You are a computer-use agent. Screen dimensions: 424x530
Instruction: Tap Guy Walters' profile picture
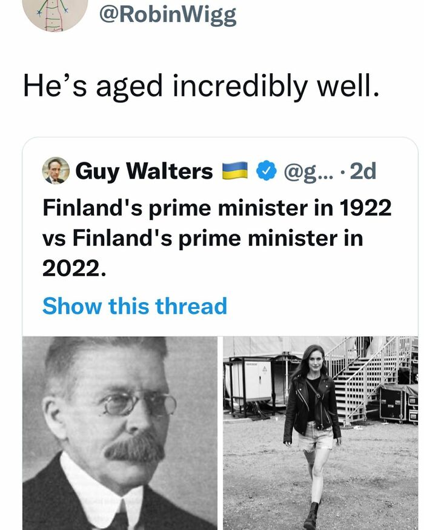pos(56,171)
